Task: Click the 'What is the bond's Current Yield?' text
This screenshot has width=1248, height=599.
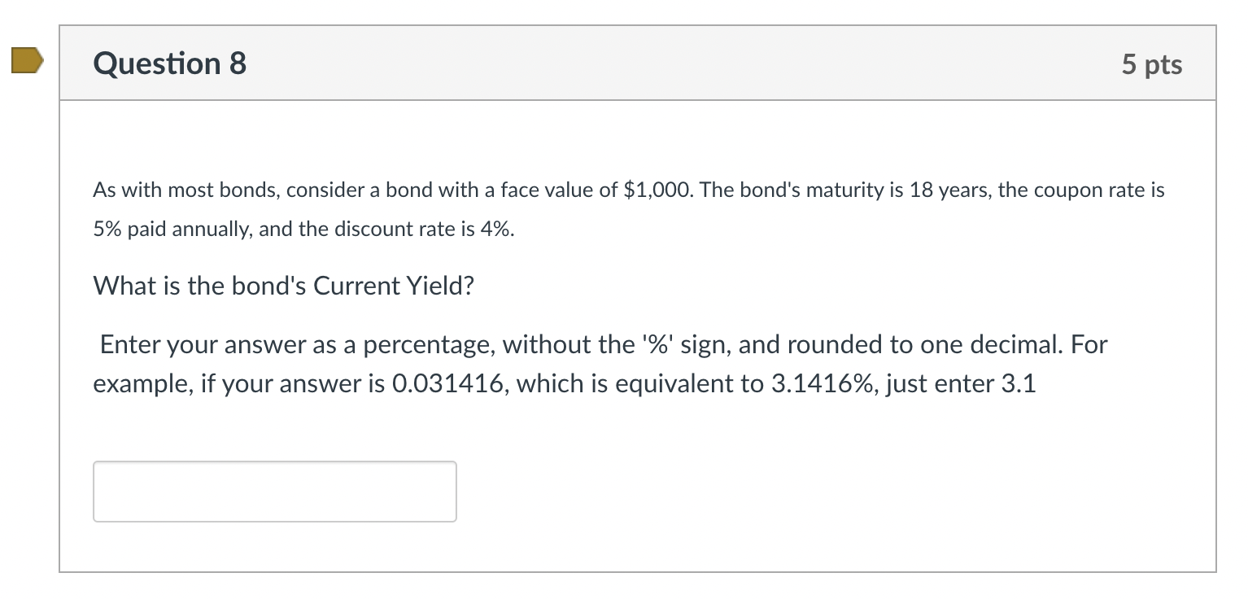Action: pos(283,286)
